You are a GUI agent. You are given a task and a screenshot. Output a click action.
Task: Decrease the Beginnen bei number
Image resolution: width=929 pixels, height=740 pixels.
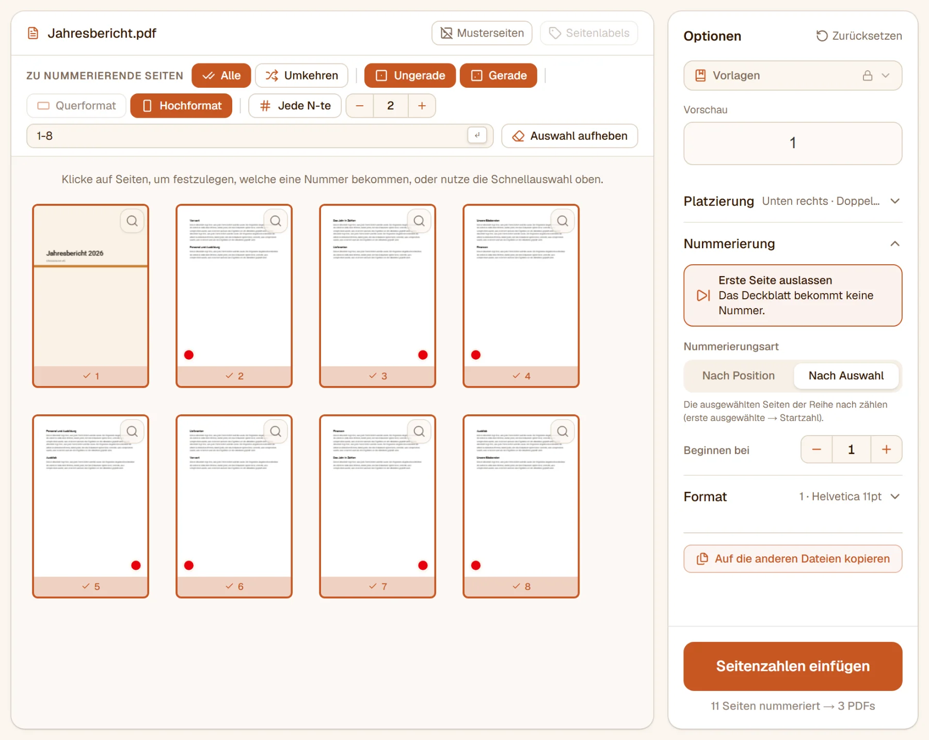pos(816,449)
